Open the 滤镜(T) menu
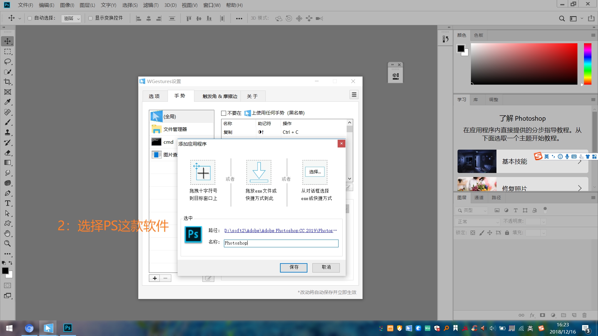 point(151,5)
